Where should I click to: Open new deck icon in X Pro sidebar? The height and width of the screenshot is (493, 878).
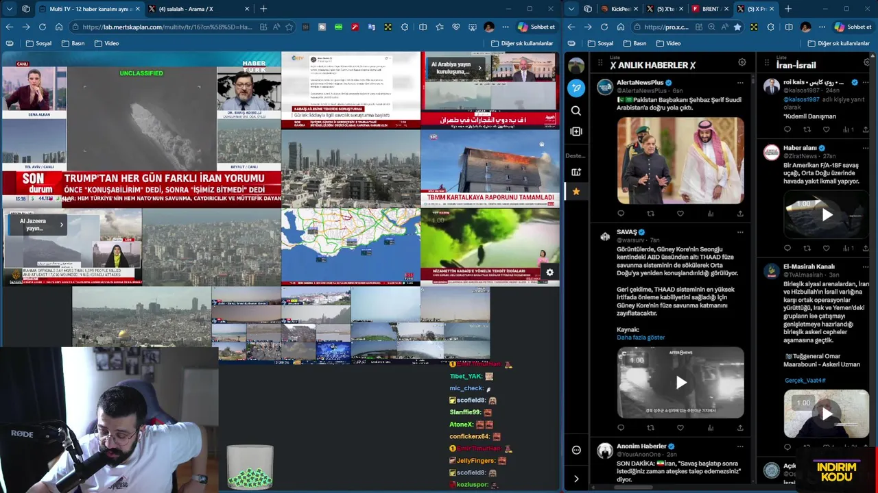click(x=576, y=172)
